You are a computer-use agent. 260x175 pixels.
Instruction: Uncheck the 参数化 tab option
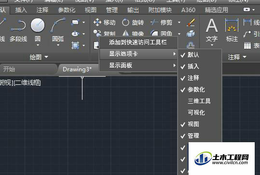point(200,90)
